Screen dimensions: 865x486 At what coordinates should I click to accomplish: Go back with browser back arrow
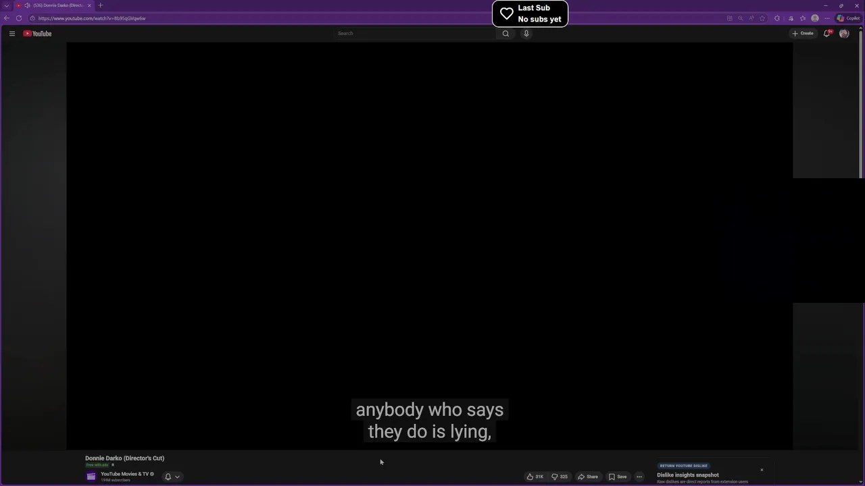pos(7,18)
